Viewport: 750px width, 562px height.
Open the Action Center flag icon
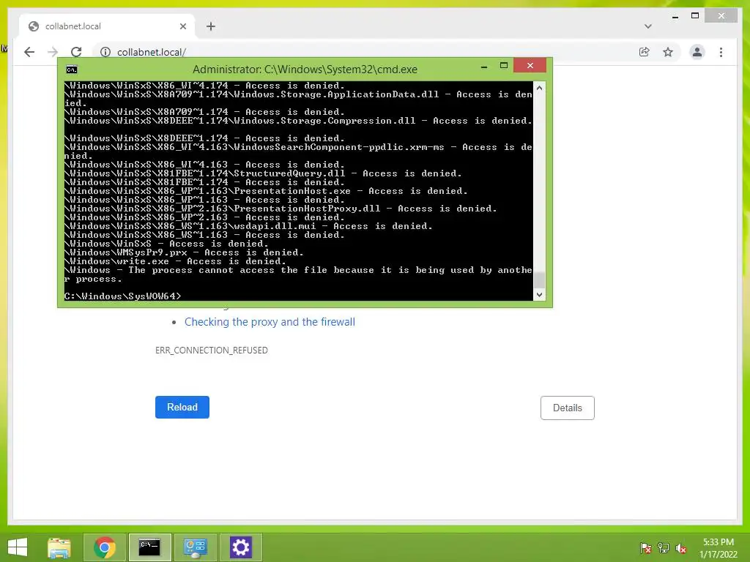pos(645,548)
